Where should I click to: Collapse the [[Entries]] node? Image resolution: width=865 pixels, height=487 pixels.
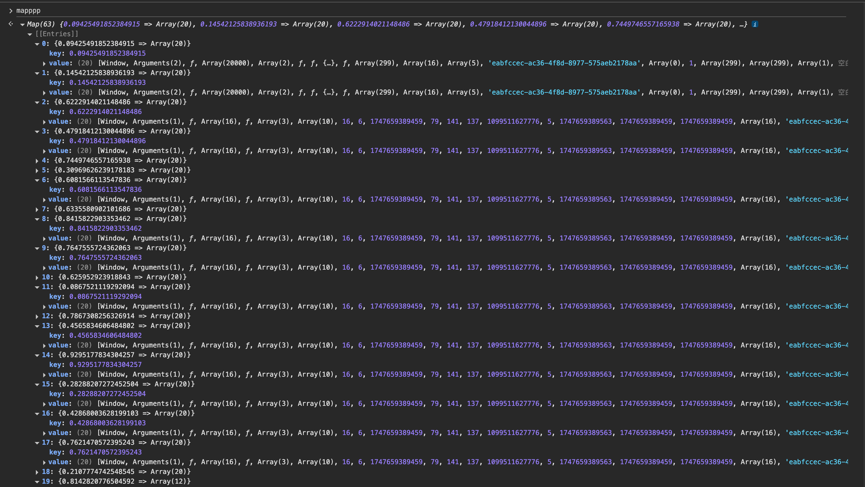click(x=30, y=34)
